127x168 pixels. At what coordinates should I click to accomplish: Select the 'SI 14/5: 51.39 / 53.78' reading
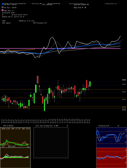pyautogui.click(x=20, y=15)
